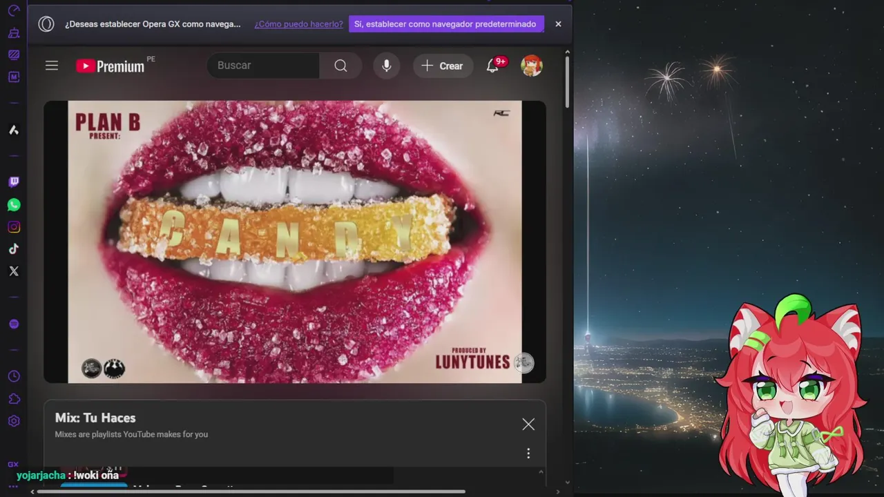
Task: Open extensions cube icon in sidebar
Action: (14, 399)
